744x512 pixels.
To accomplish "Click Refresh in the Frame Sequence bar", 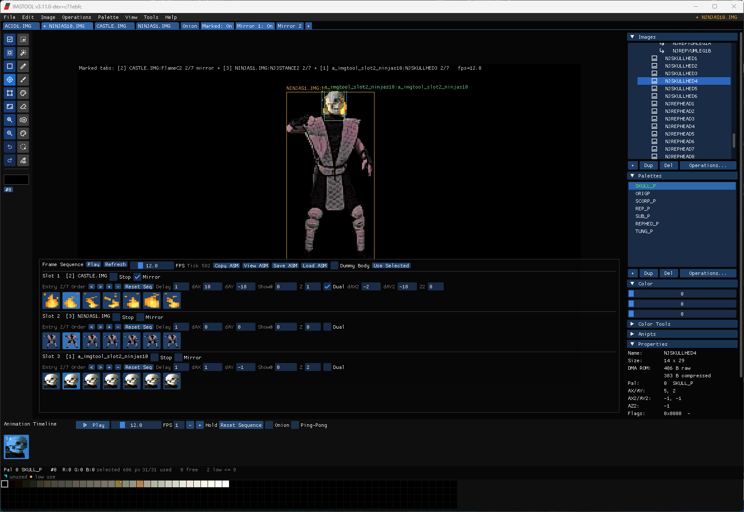I will tap(115, 264).
